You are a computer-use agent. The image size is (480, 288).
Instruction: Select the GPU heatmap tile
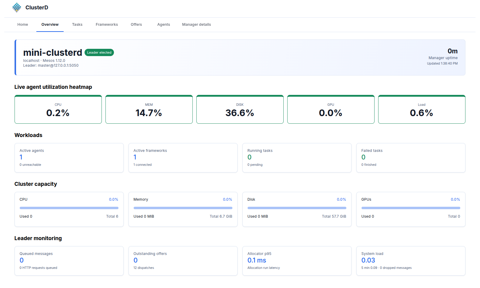(331, 109)
